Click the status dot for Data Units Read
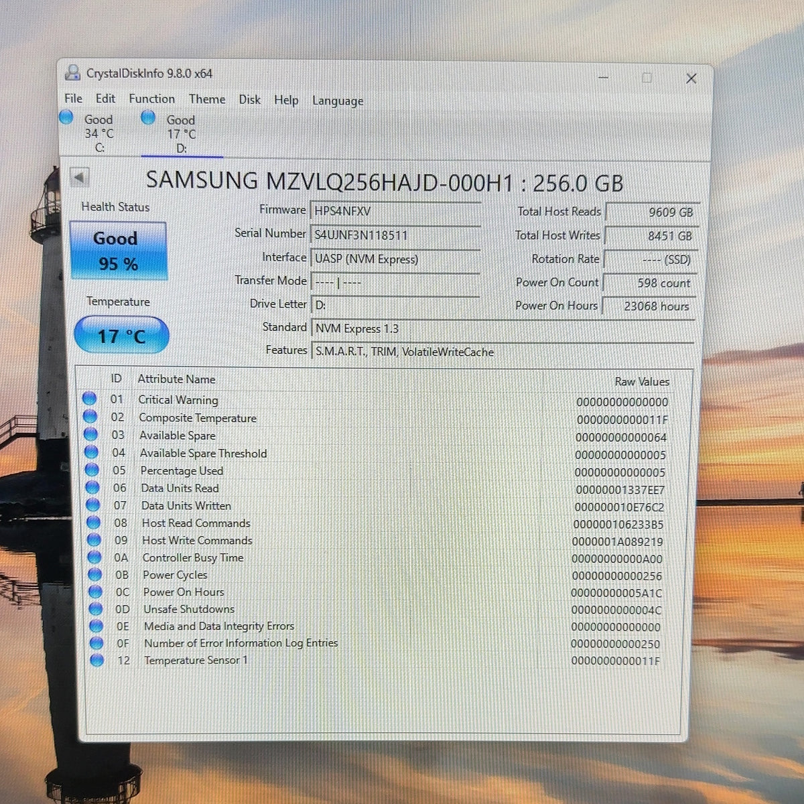Image resolution: width=804 pixels, height=804 pixels. tap(92, 487)
